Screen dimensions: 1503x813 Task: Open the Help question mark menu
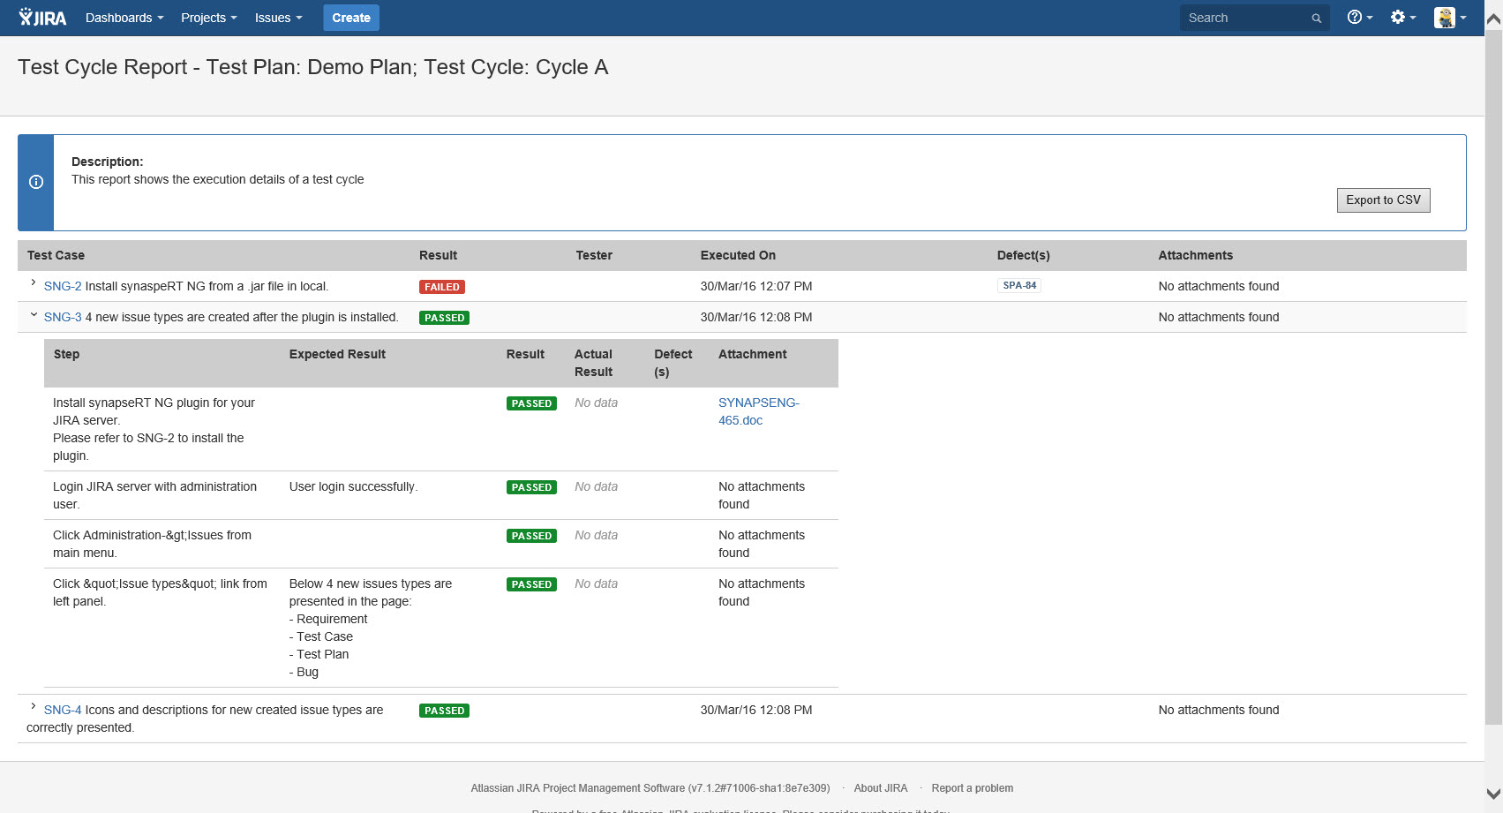click(1358, 18)
